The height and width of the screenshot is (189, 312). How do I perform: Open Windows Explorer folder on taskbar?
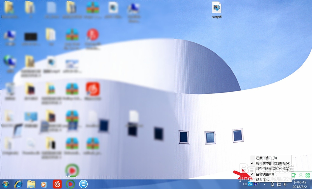[x=31, y=184]
